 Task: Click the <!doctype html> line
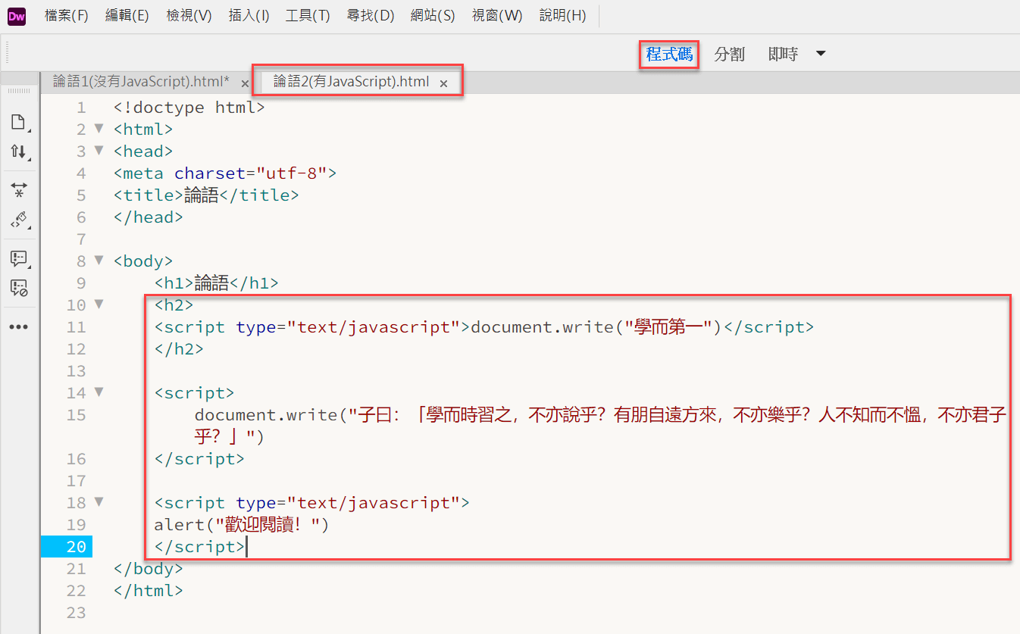coord(189,108)
